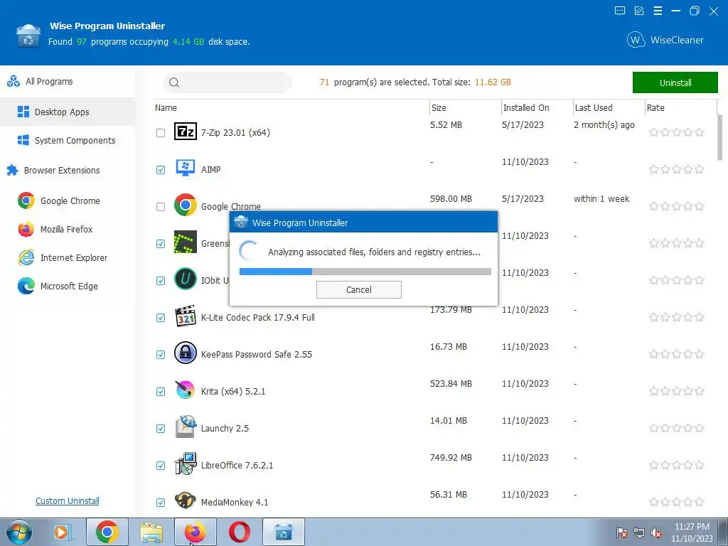This screenshot has width=728, height=546.
Task: Open Chrome from the taskbar
Action: pyautogui.click(x=107, y=532)
